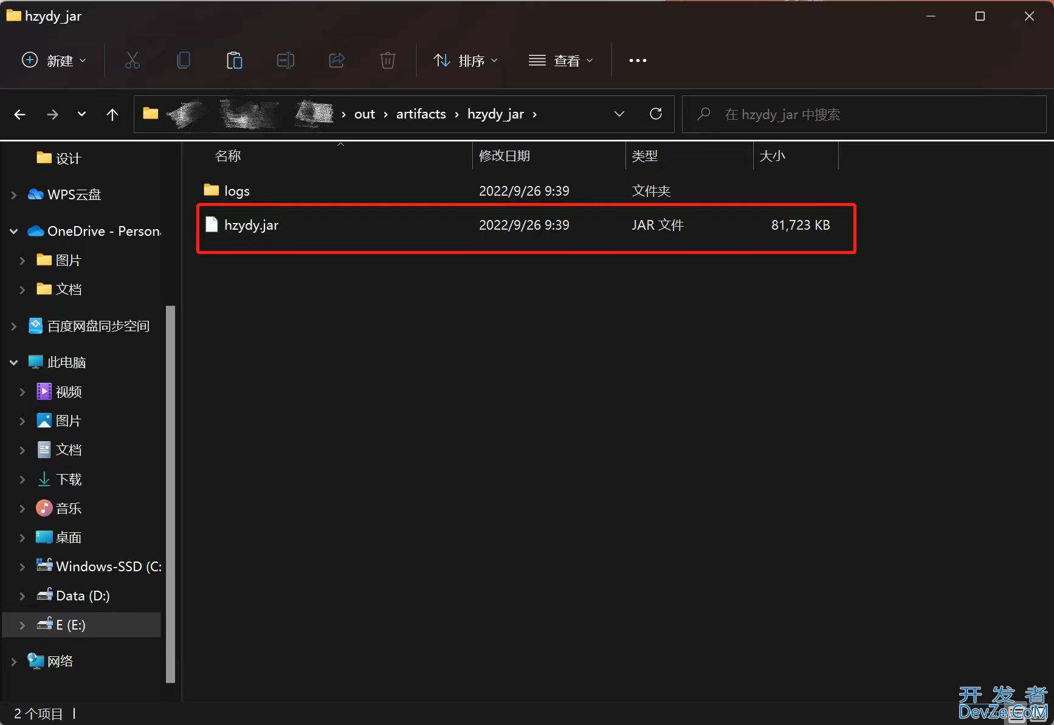Click search box for hzydy_jar

(x=864, y=114)
